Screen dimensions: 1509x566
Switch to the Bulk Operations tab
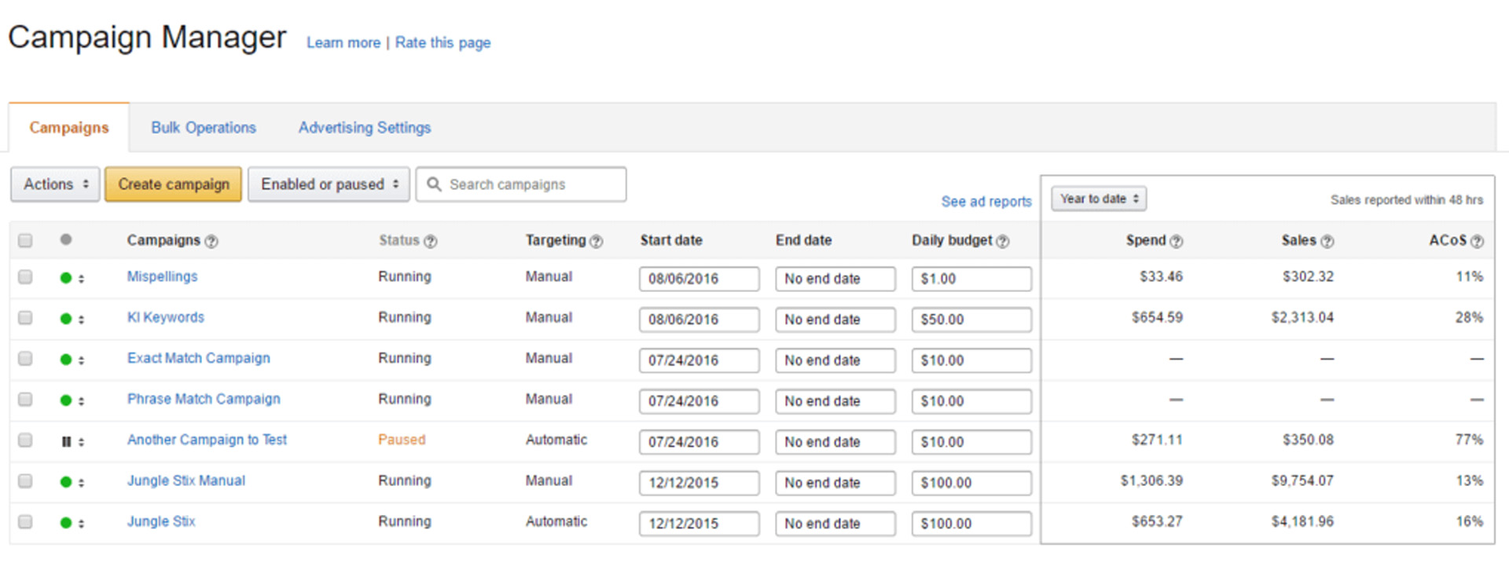pos(204,128)
